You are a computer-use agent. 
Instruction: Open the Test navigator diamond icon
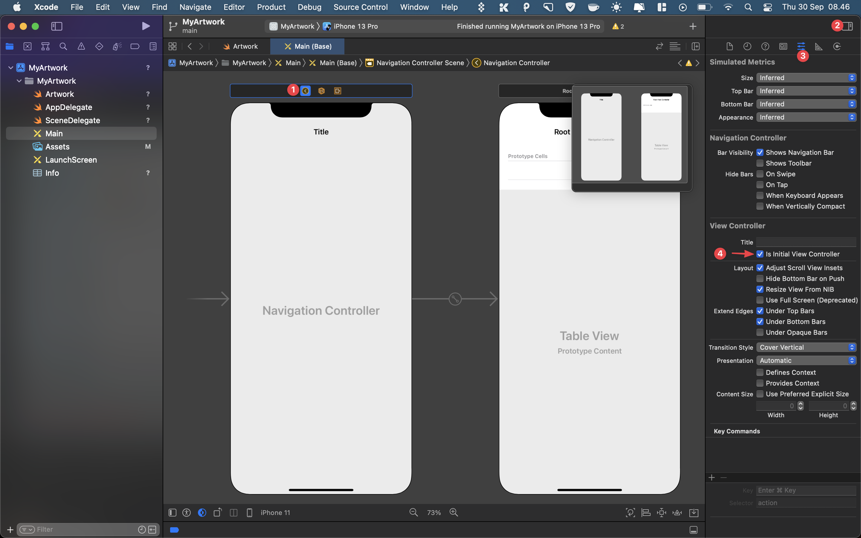[99, 46]
